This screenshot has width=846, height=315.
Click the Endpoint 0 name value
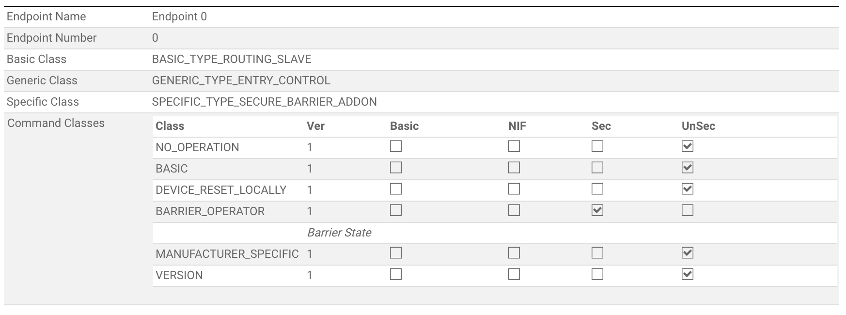click(x=179, y=16)
